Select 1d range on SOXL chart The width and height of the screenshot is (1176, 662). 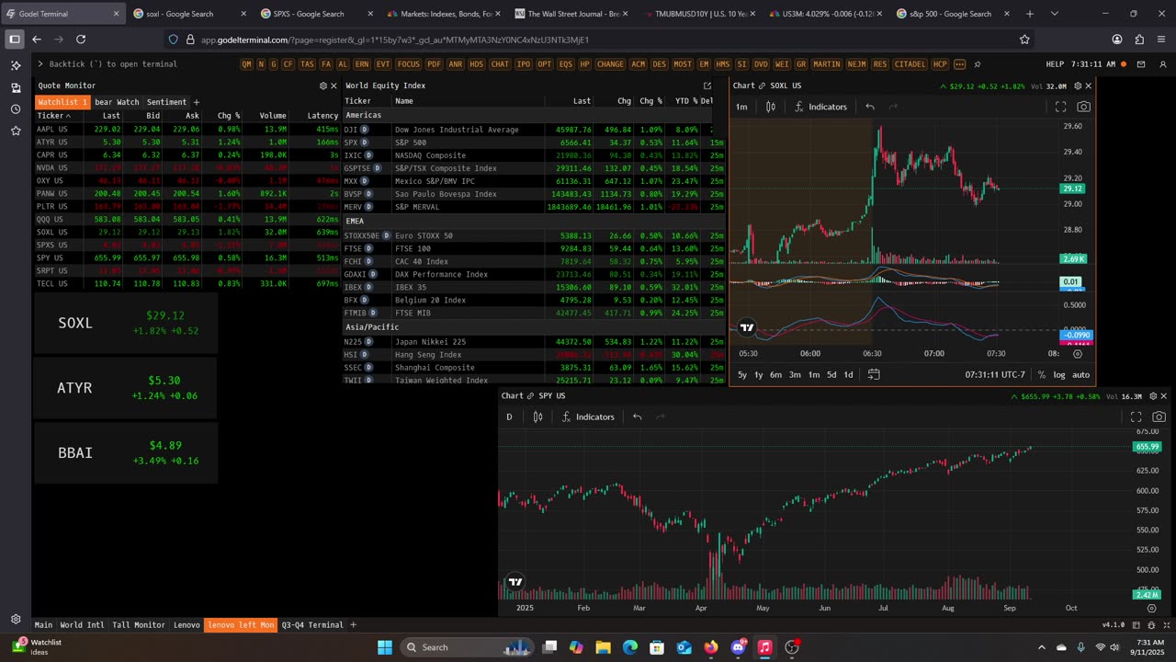848,374
